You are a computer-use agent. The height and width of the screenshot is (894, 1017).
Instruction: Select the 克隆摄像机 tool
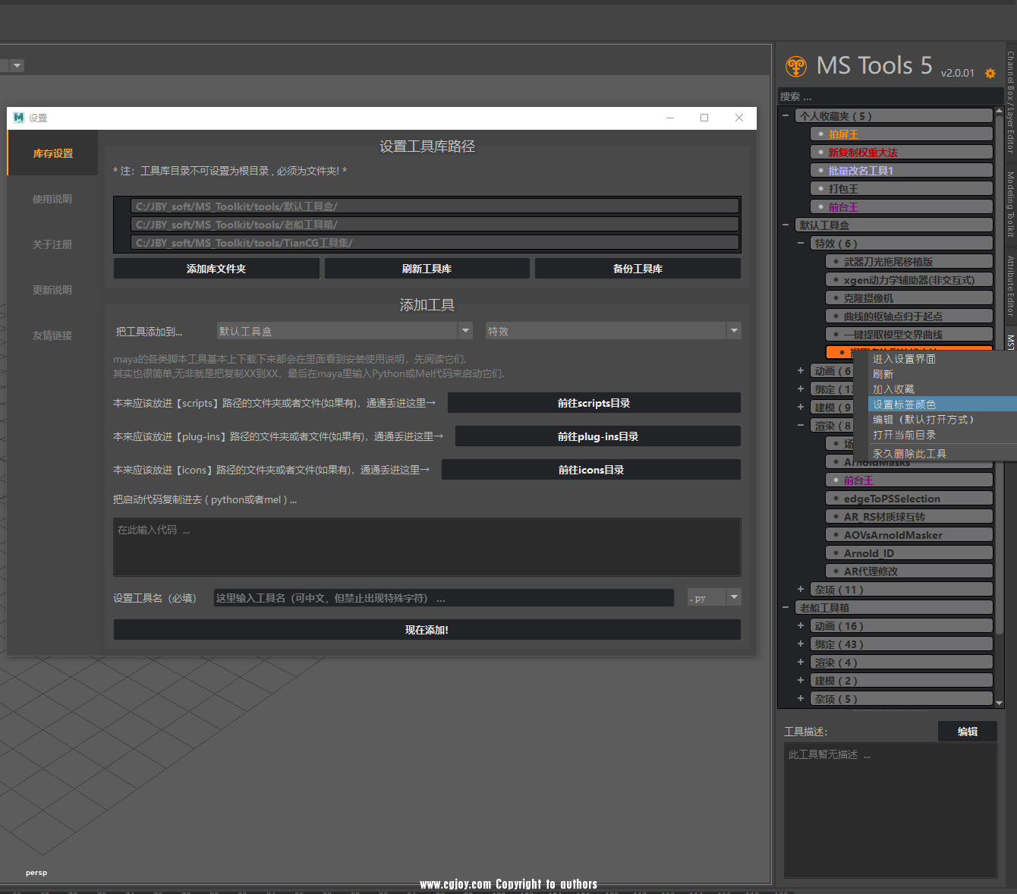pos(909,298)
